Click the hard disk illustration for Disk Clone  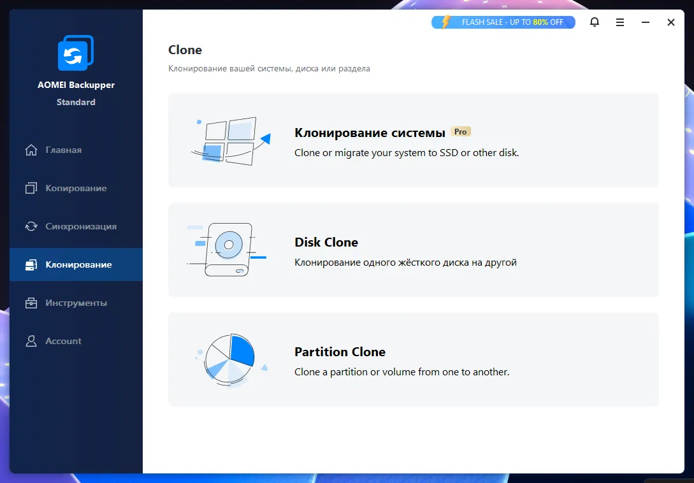(227, 250)
